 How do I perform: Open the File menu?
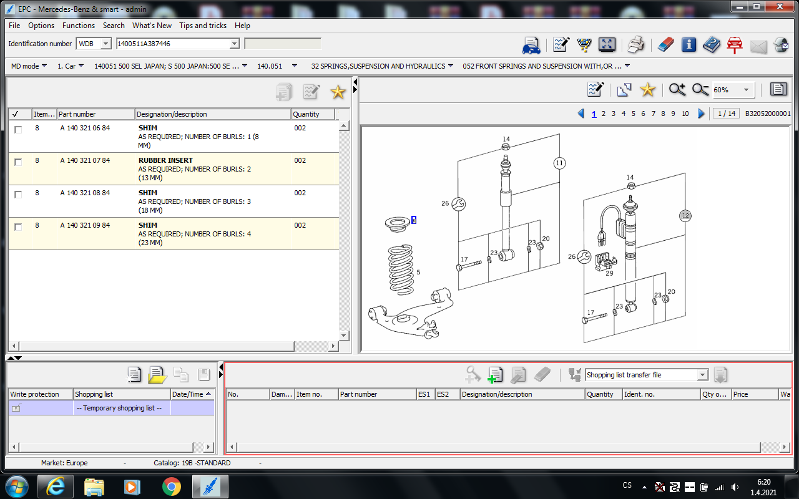14,26
